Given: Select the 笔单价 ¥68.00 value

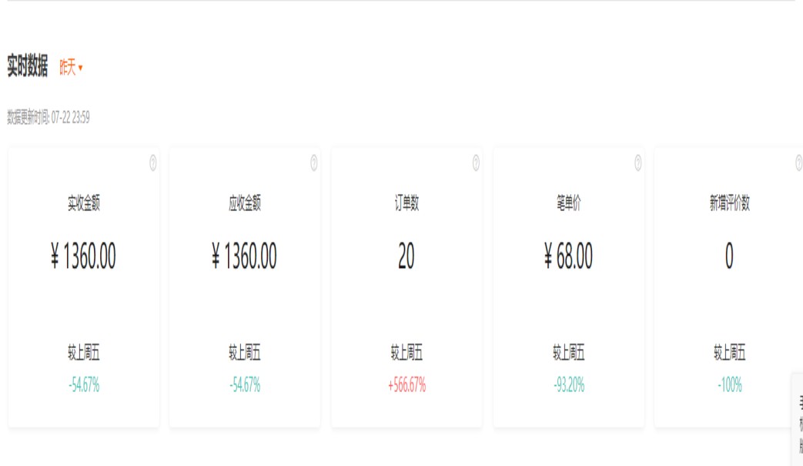Looking at the screenshot, I should pos(568,257).
